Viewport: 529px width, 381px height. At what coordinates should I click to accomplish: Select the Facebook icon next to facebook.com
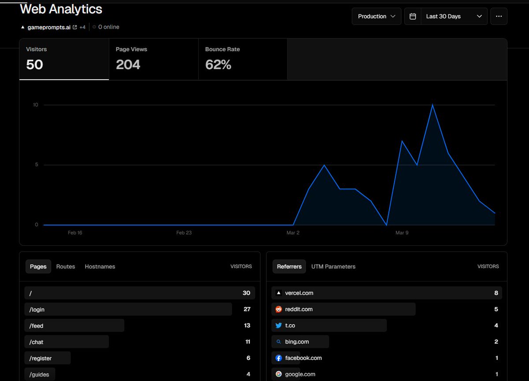pos(279,358)
